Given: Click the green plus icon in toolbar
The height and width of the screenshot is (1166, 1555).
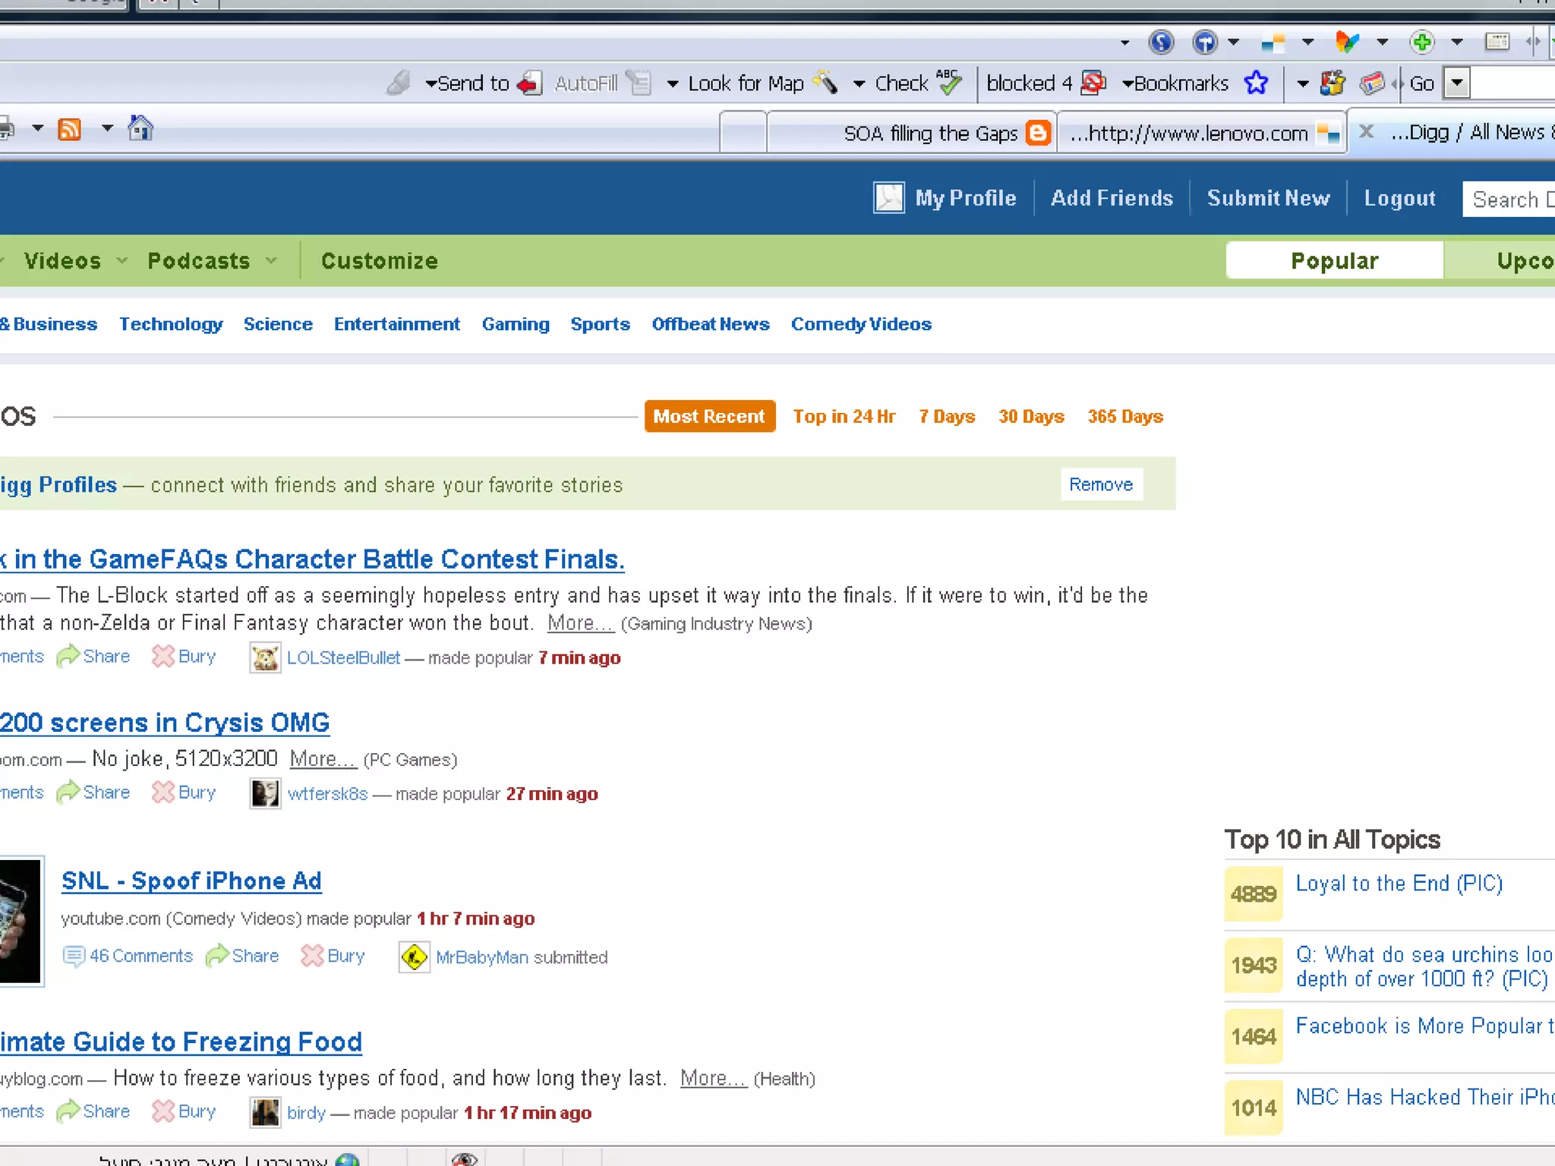Looking at the screenshot, I should (1422, 42).
